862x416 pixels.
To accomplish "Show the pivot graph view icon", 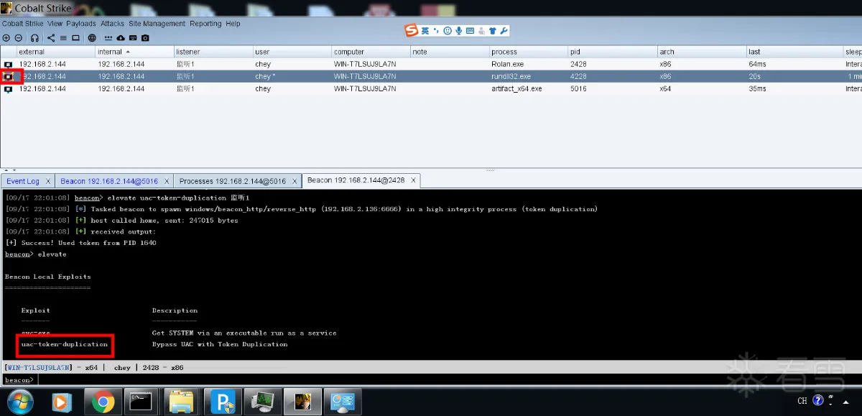I will tap(51, 38).
